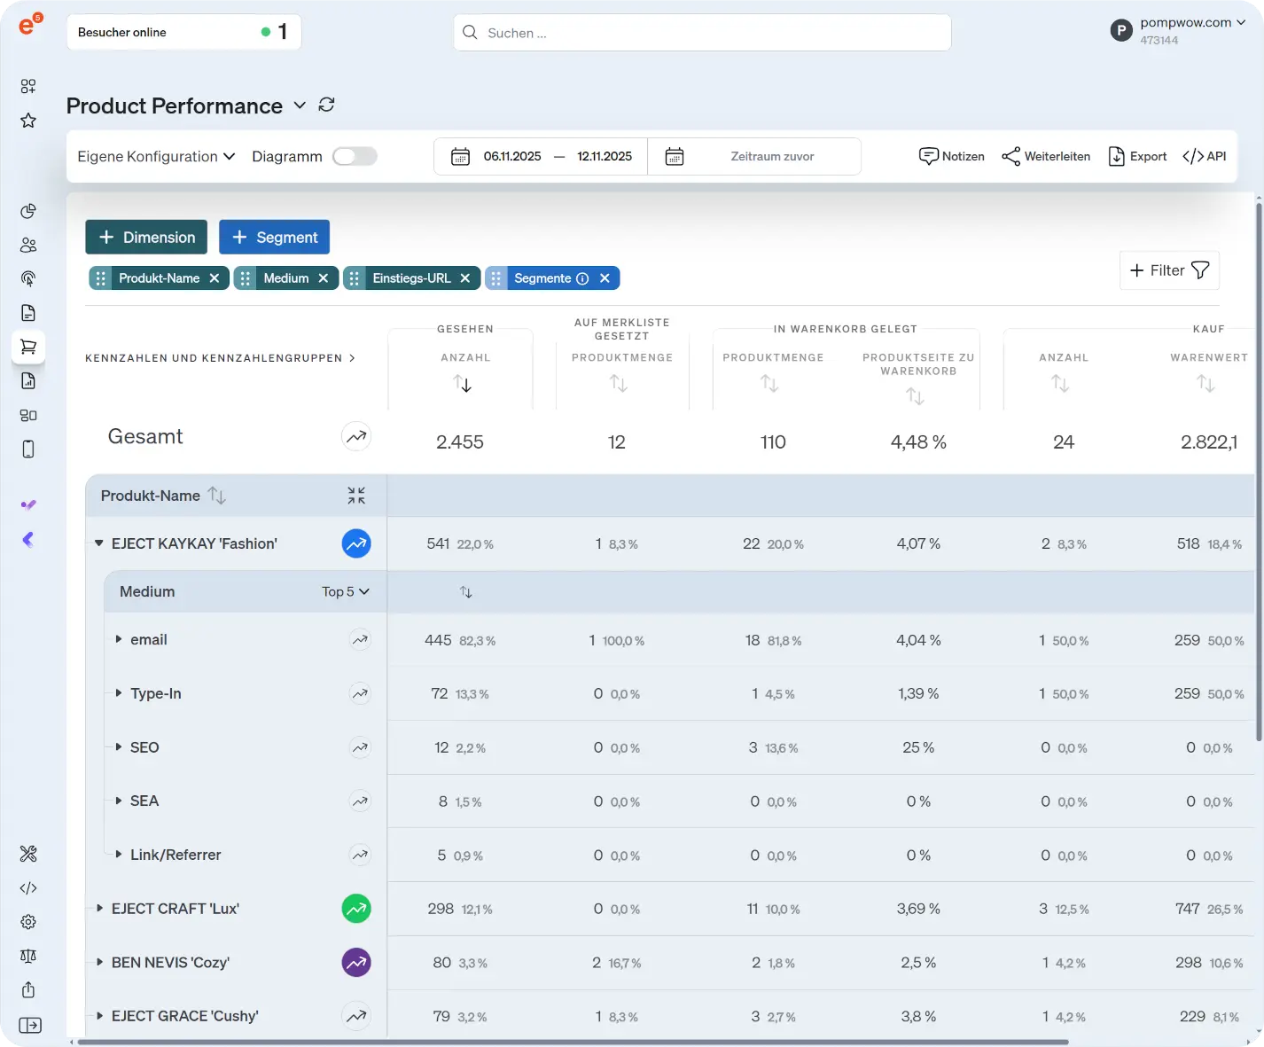Click the wrench-and-screwdriver tools icon in sidebar
Image resolution: width=1264 pixels, height=1047 pixels.
click(28, 854)
